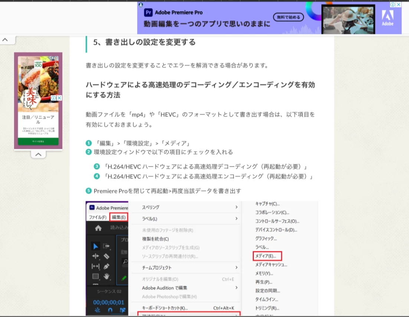The width and height of the screenshot is (409, 317).
Task: Click the Pr logo in the banner ad
Action: [x=148, y=12]
